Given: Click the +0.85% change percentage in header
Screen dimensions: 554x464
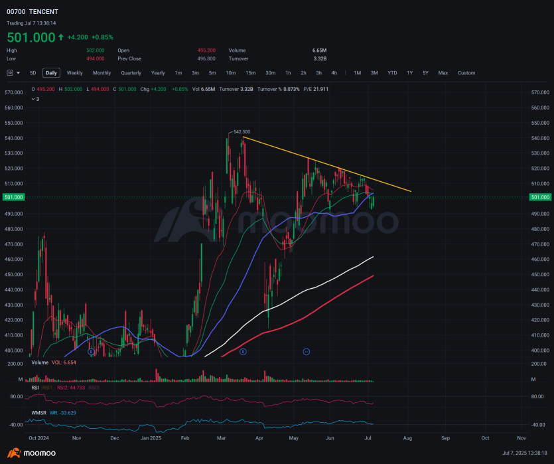Looking at the screenshot, I should pos(102,37).
